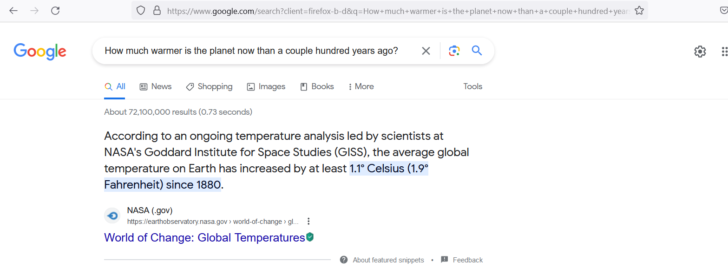Switch to the Images tab
The width and height of the screenshot is (728, 268).
coord(266,86)
